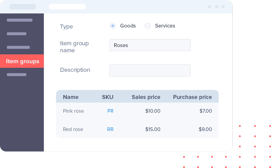
Task: Select the Services radio button
Action: [x=148, y=26]
